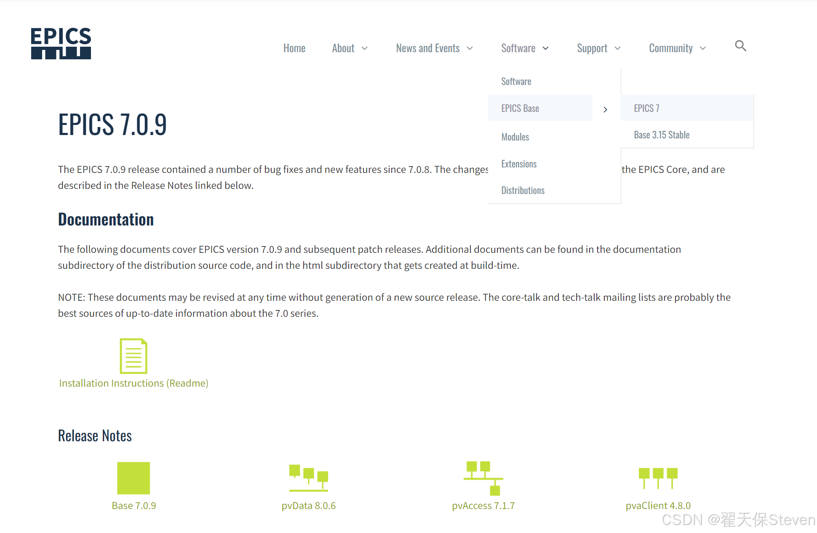Click the EPICS logo
Viewport: 817px width, 533px height.
[x=61, y=43]
